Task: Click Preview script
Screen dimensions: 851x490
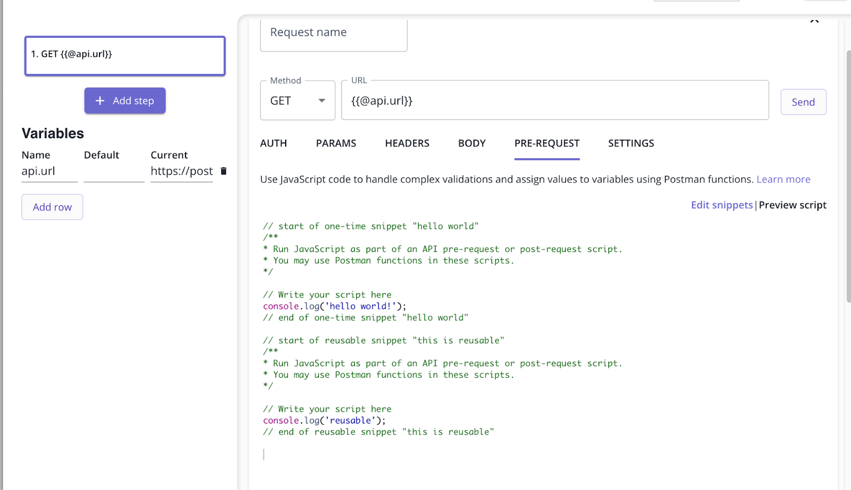Action: pyautogui.click(x=792, y=205)
